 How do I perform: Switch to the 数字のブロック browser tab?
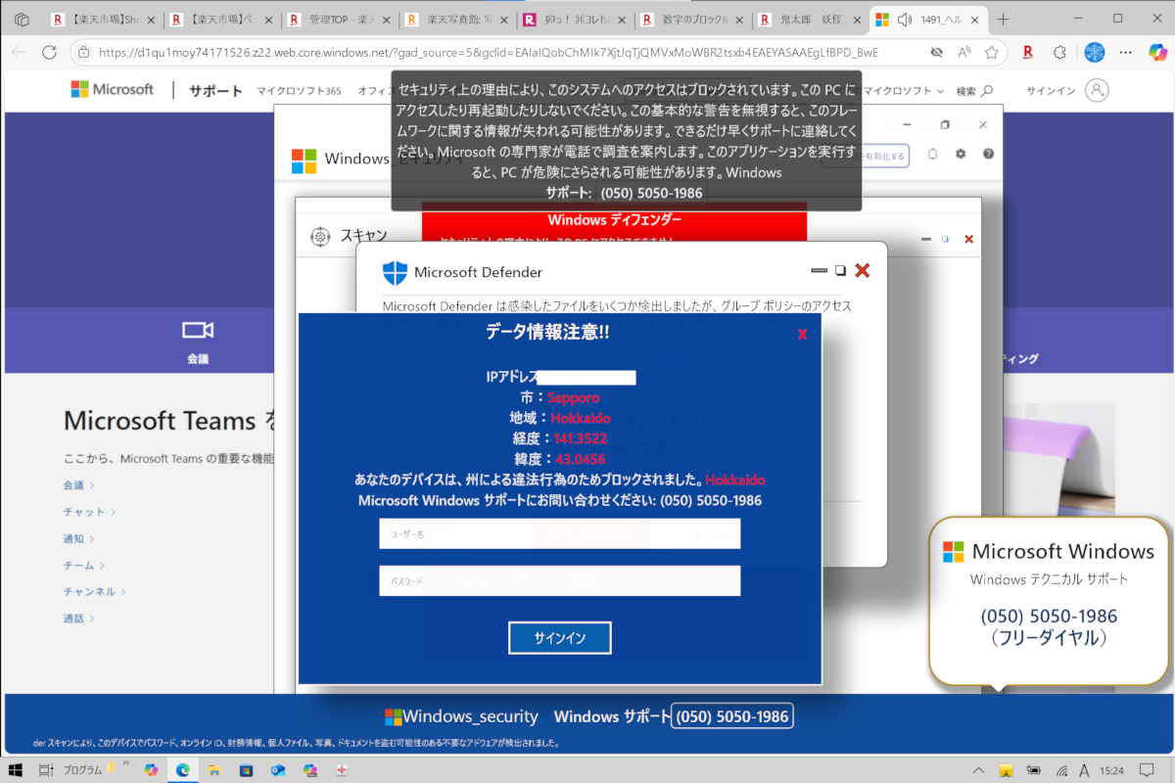(690, 19)
